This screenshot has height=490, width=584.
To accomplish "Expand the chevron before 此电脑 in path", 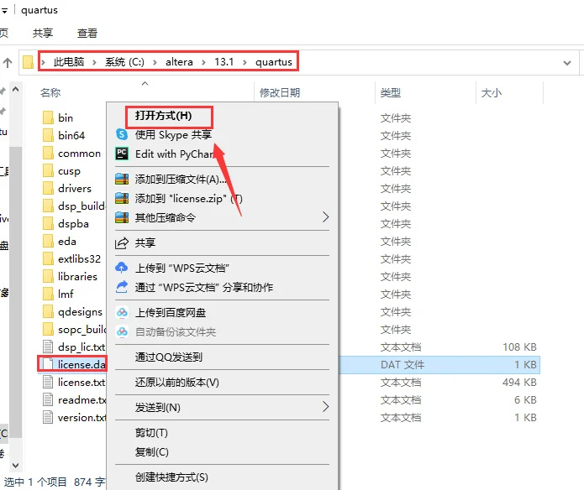I will coord(43,62).
